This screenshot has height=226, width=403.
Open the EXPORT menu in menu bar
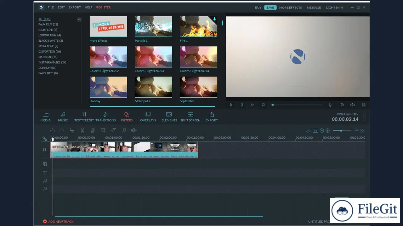tap(75, 7)
